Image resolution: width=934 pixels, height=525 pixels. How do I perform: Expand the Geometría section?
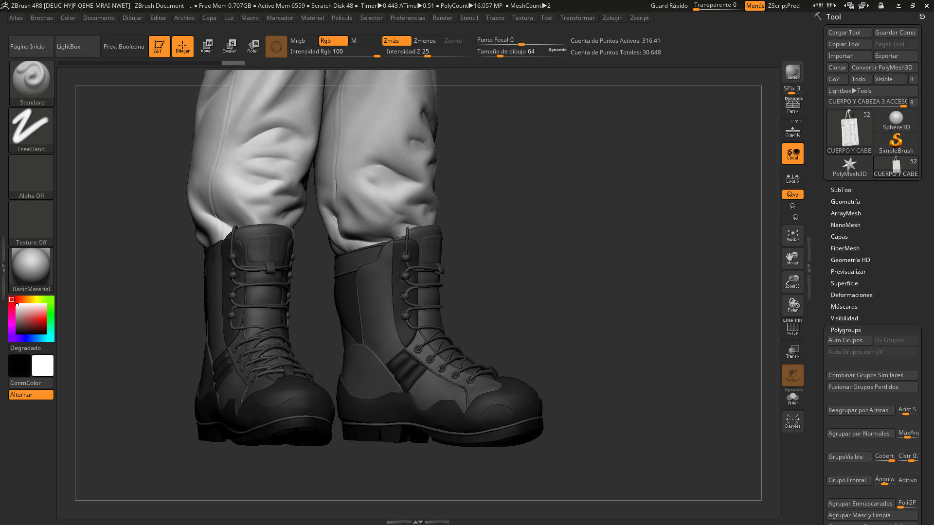click(845, 202)
